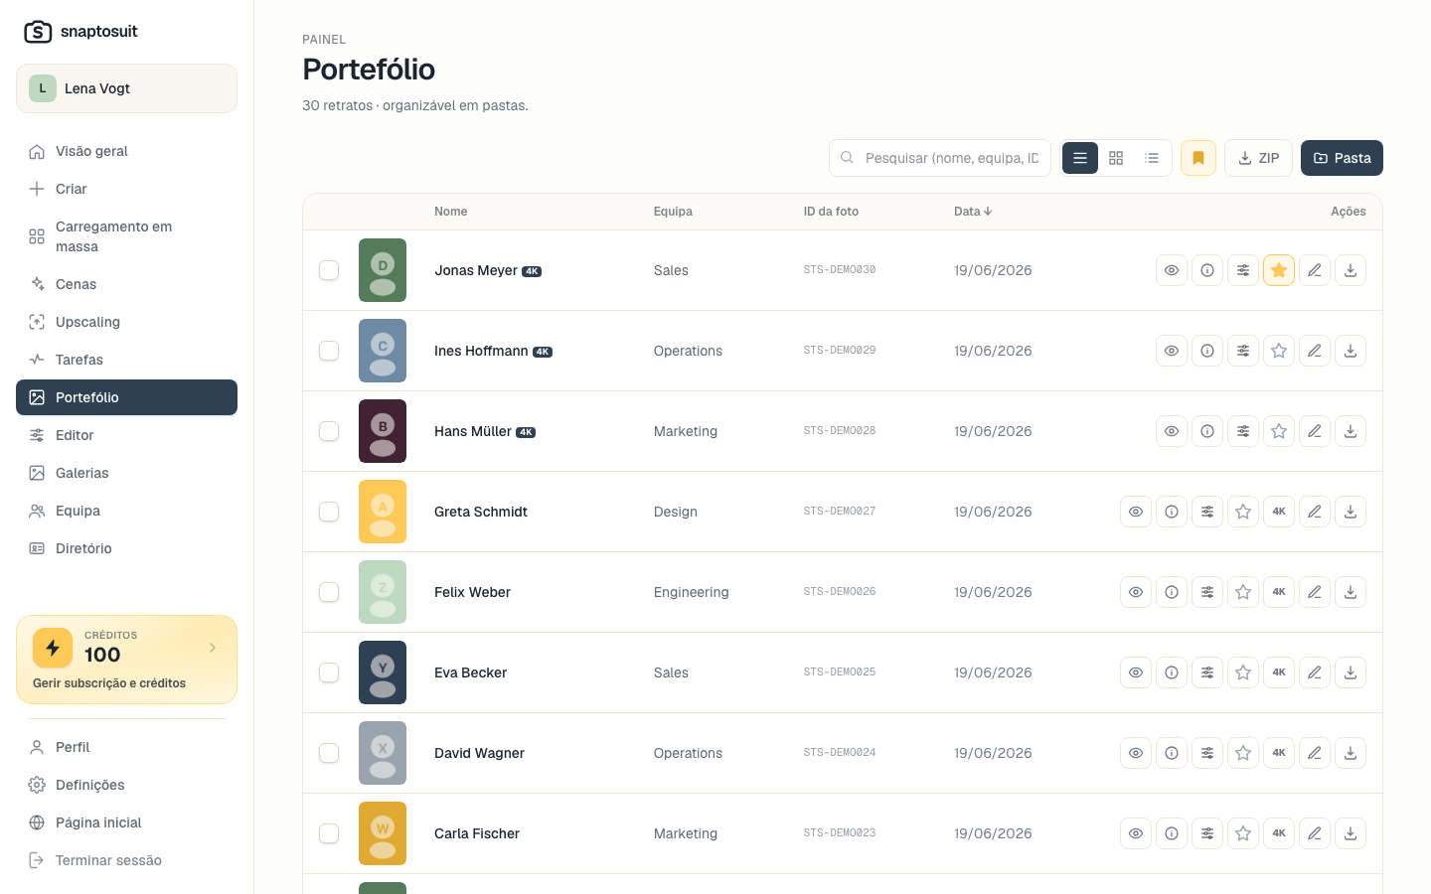Create a new Pasta folder
The height and width of the screenshot is (894, 1431).
(1342, 158)
